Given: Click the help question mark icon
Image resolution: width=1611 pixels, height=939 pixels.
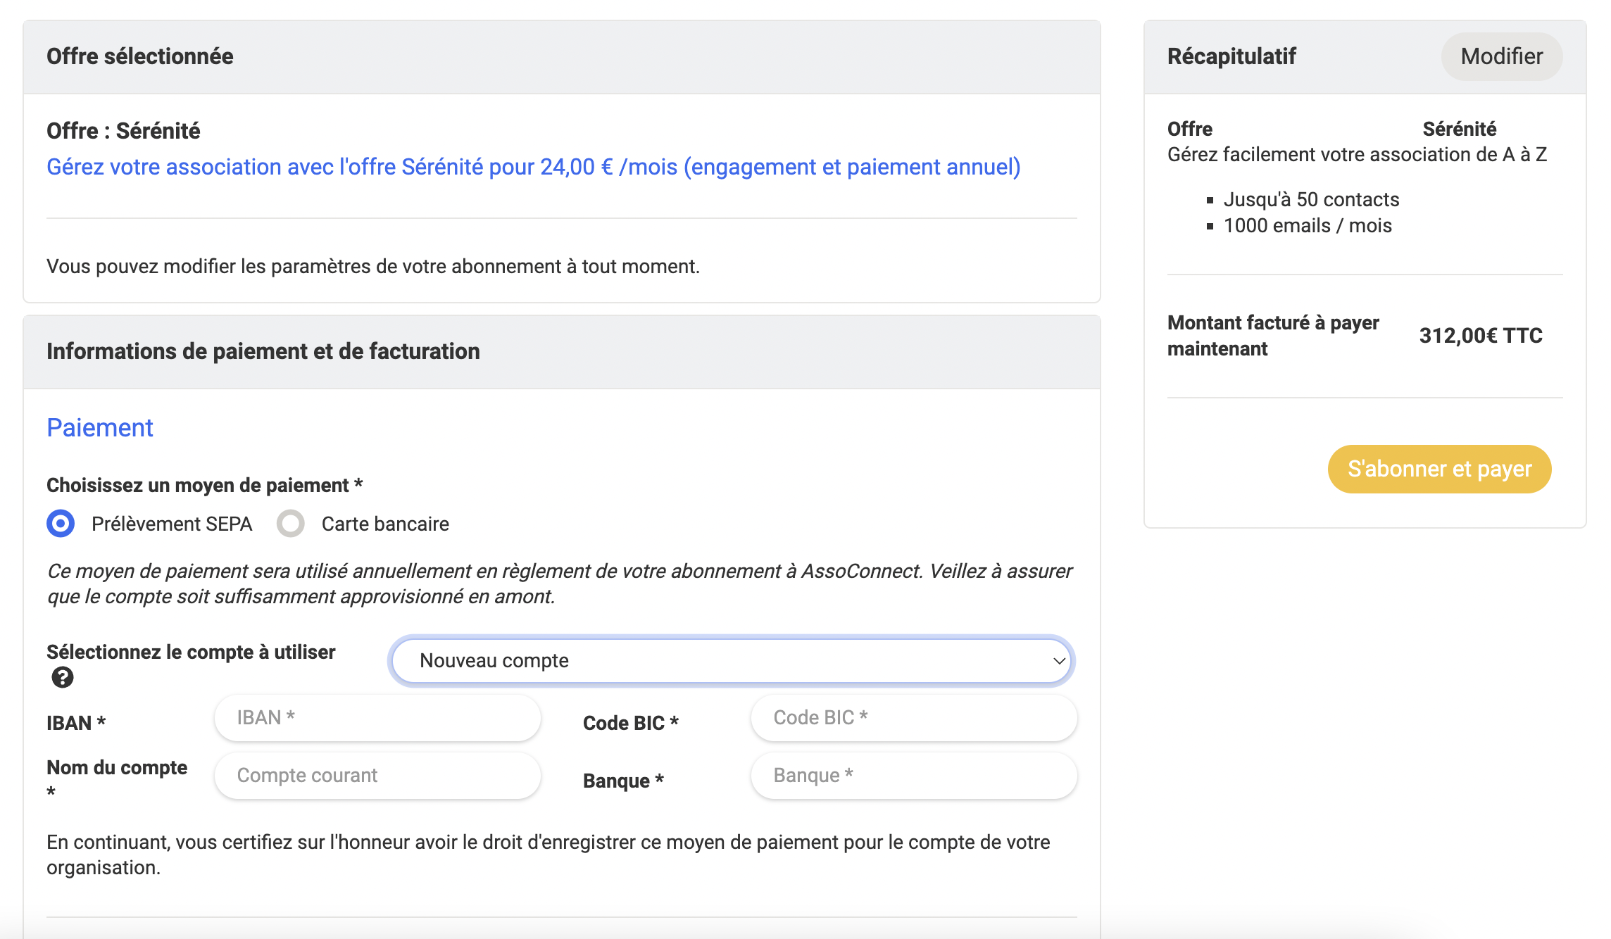Looking at the screenshot, I should coord(63,678).
